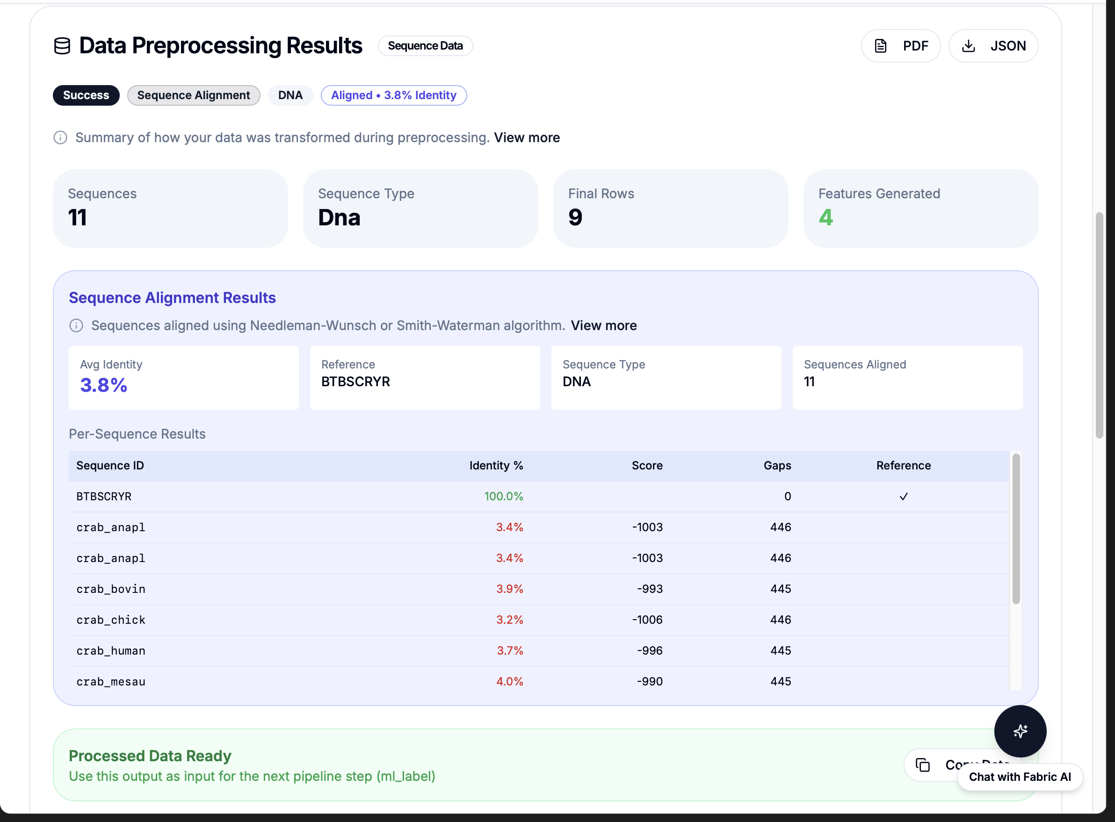This screenshot has height=822, width=1115.
Task: Click the JSON download arrow icon
Action: [968, 46]
